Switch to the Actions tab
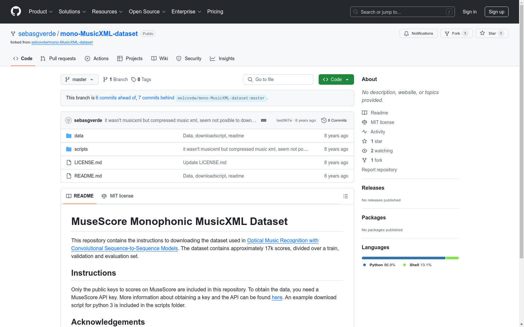 (97, 59)
